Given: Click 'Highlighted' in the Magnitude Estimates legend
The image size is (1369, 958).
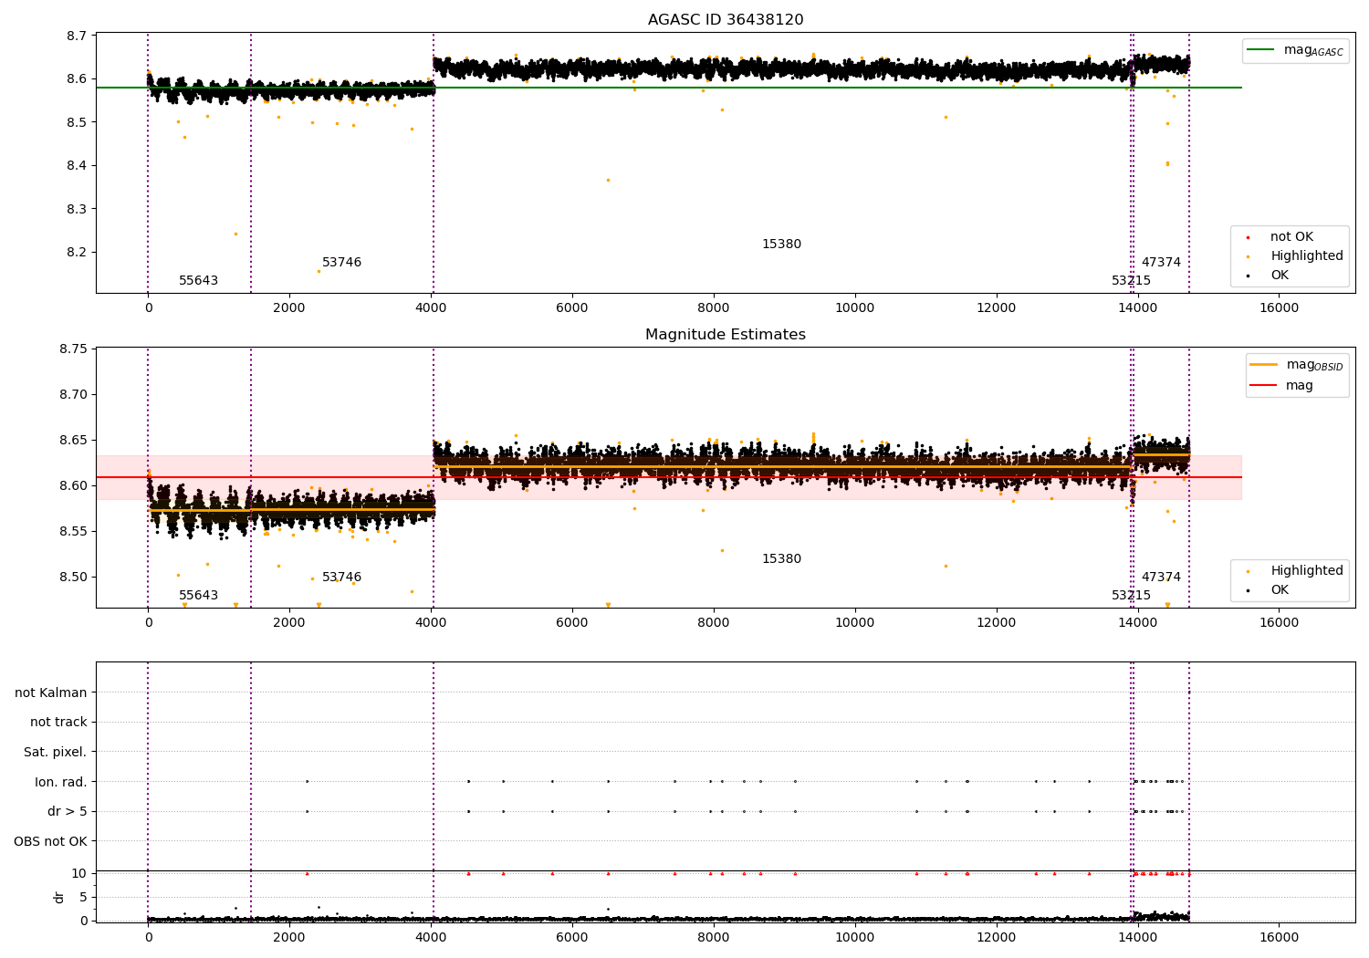Looking at the screenshot, I should (x=1307, y=571).
